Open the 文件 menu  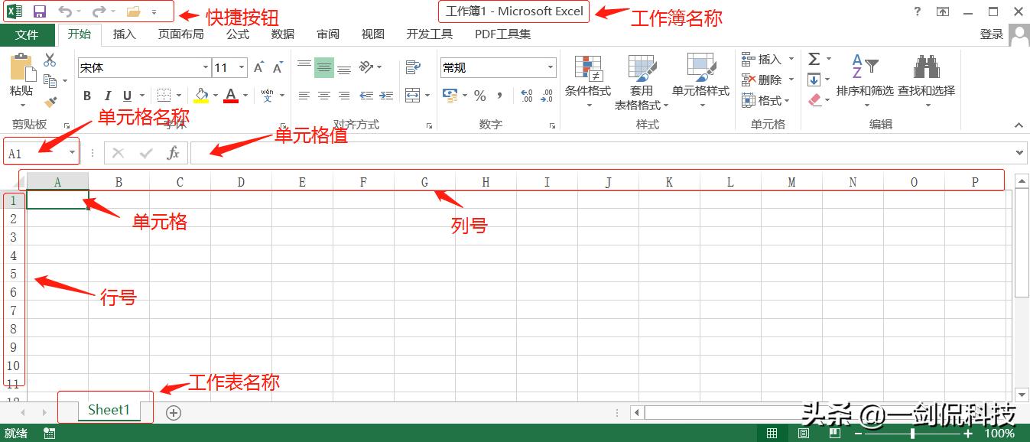28,34
